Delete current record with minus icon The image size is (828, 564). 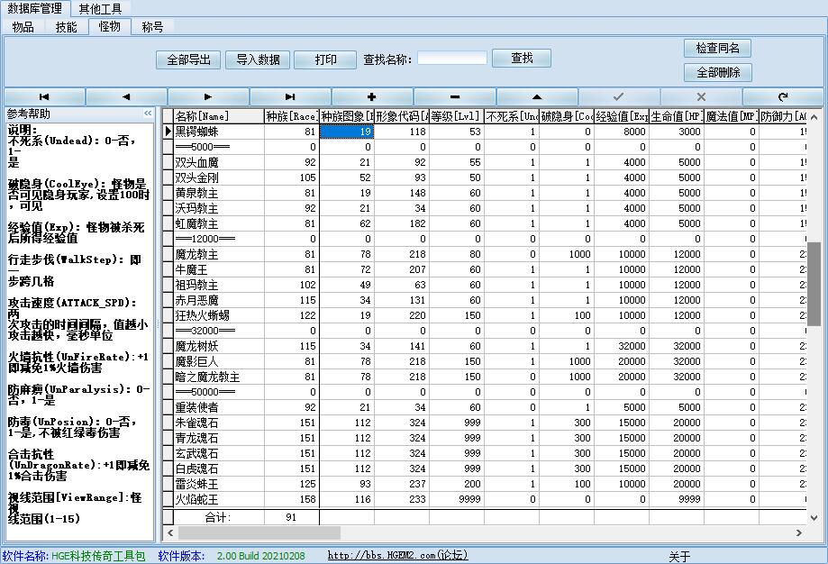click(454, 96)
